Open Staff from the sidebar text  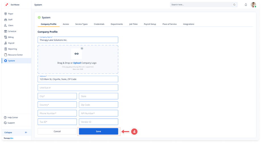[10, 19]
